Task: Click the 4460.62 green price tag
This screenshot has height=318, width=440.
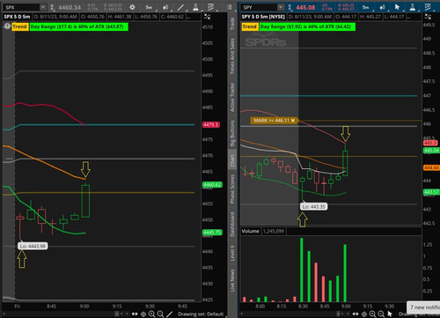Action: click(x=212, y=185)
